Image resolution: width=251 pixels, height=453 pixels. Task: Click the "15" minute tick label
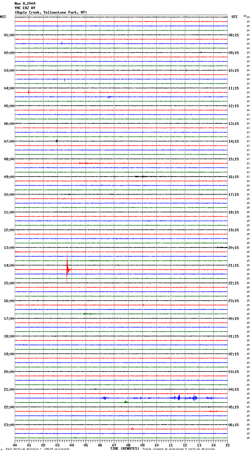click(227, 445)
